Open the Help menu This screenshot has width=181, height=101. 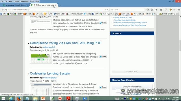(37, 1)
